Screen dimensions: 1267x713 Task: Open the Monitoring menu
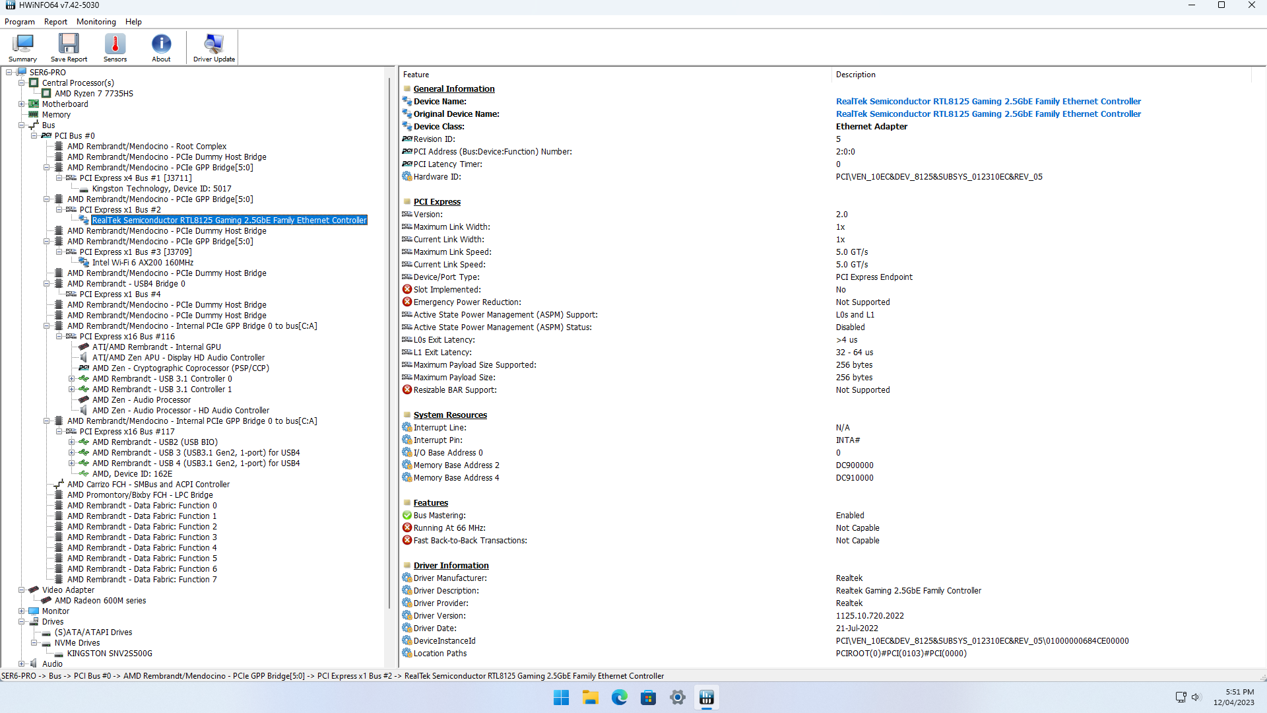click(x=96, y=22)
